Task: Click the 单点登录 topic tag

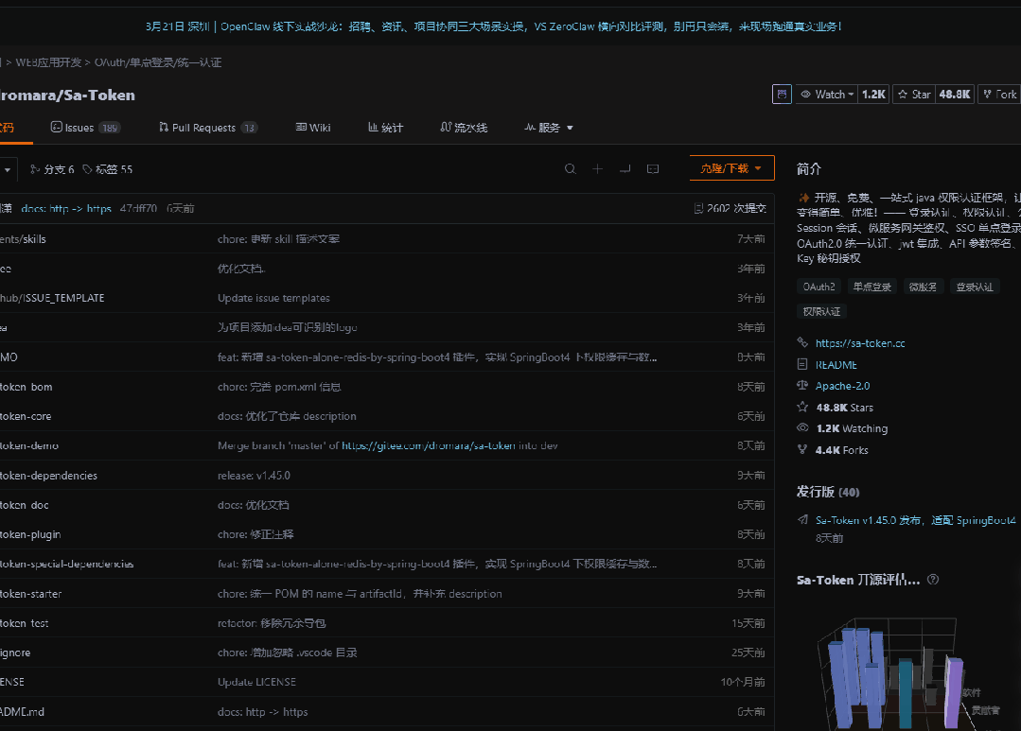Action: click(x=871, y=287)
